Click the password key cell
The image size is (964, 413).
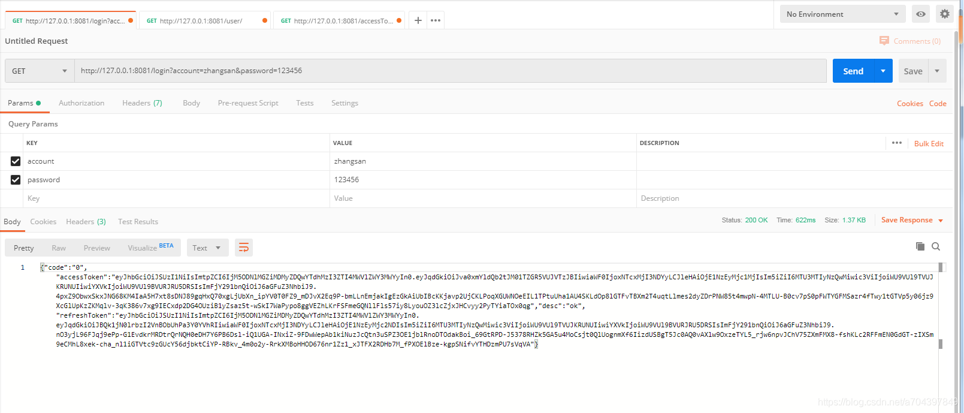[176, 180]
